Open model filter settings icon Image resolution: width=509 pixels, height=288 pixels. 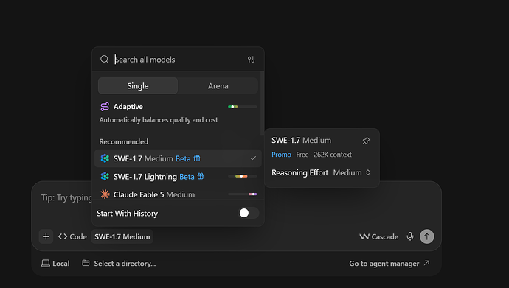251,59
